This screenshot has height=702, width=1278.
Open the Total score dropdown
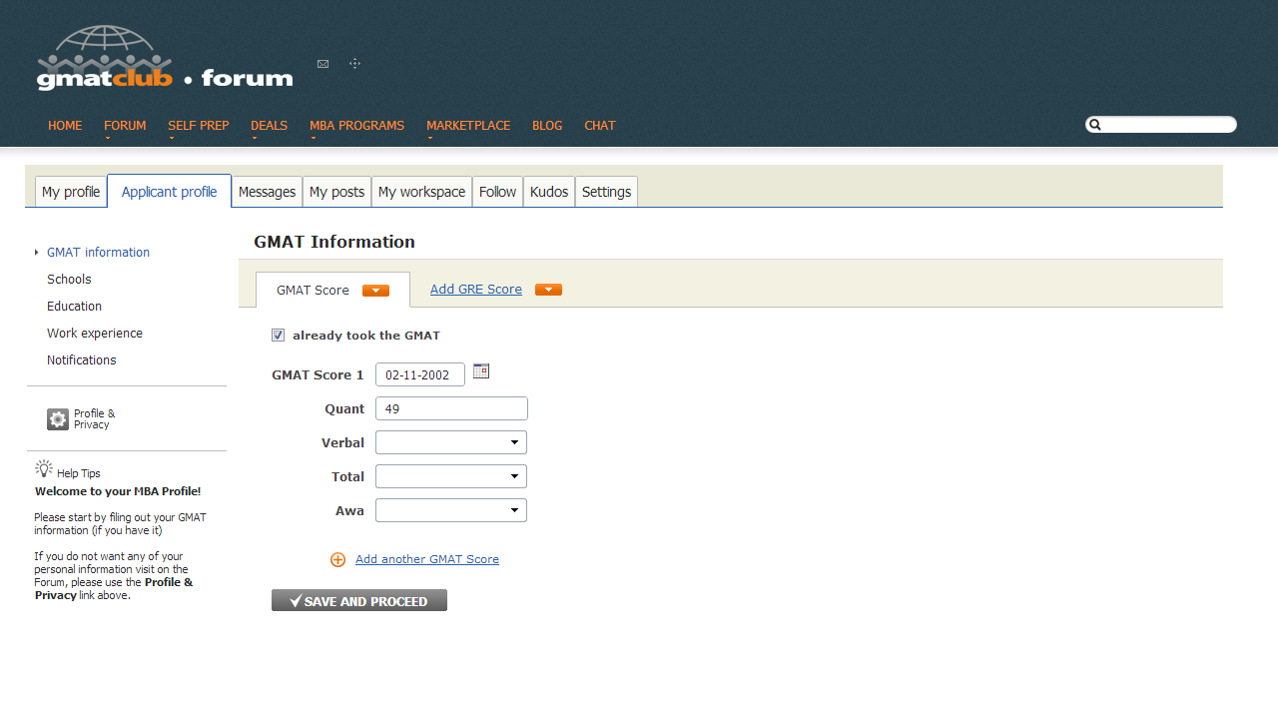(x=451, y=476)
